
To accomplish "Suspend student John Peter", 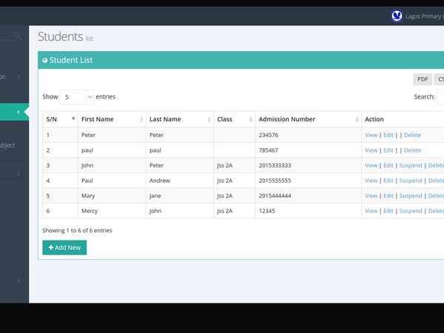I will click(x=411, y=165).
